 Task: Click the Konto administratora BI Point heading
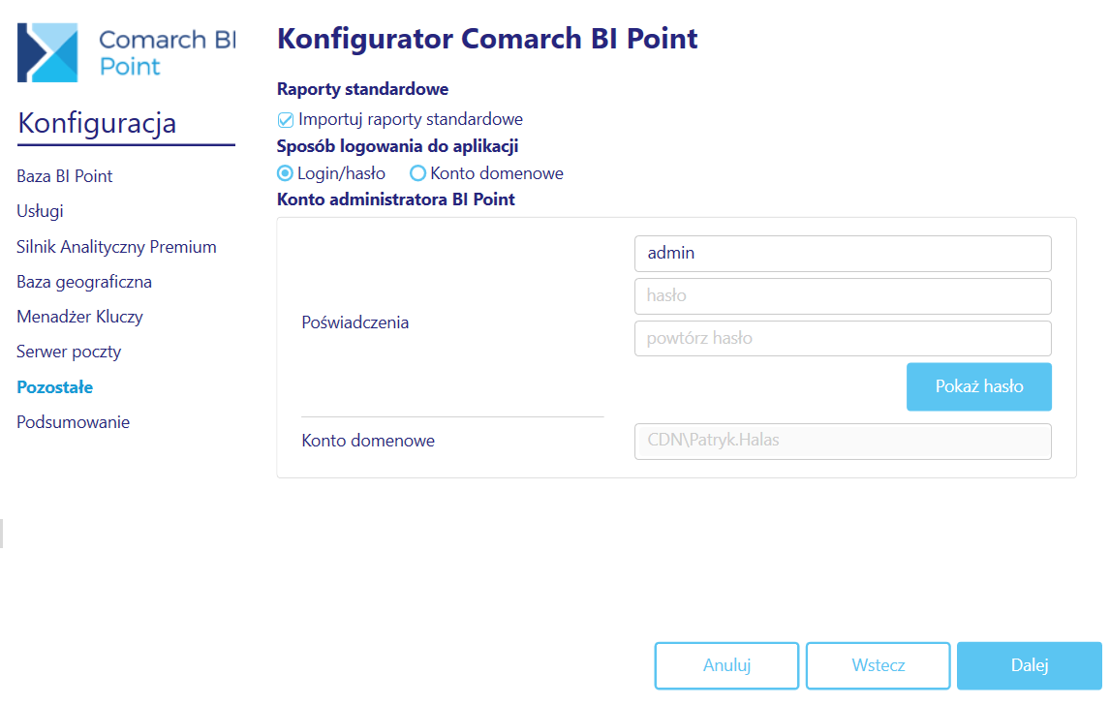[396, 199]
